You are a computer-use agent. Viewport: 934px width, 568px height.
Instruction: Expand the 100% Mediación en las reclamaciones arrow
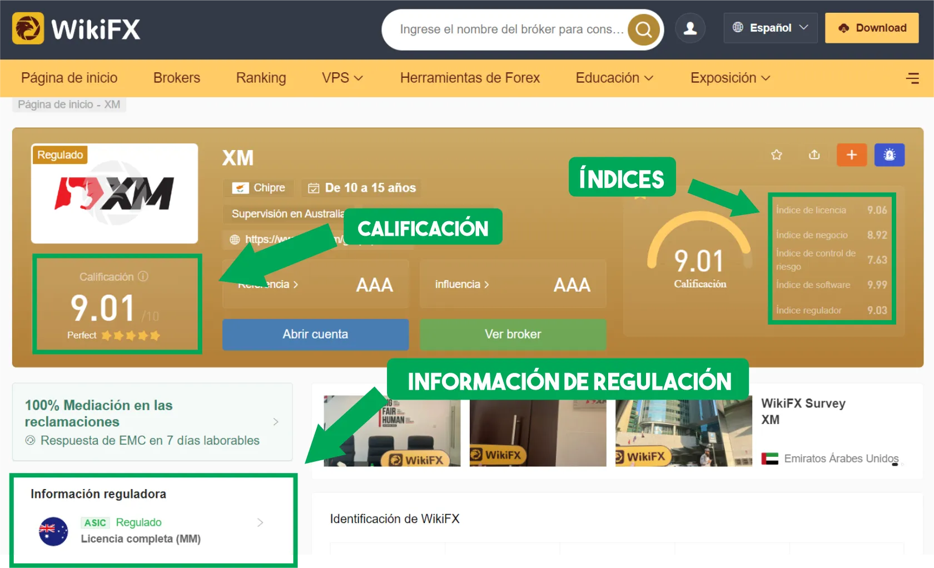[276, 422]
